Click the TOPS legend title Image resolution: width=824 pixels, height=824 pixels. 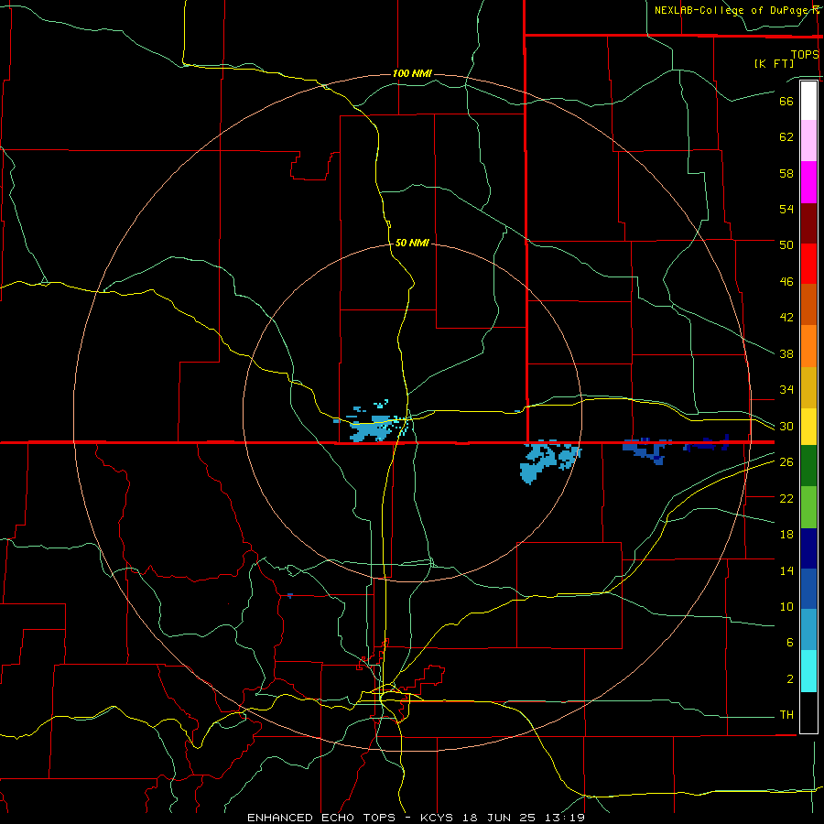[x=805, y=54]
